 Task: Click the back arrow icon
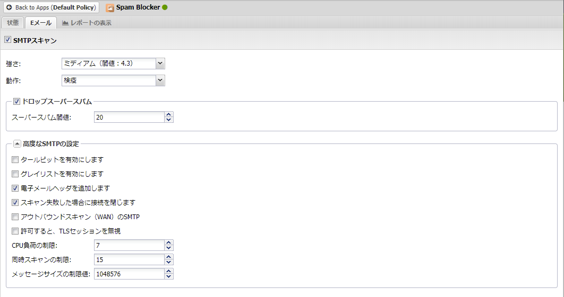point(9,8)
